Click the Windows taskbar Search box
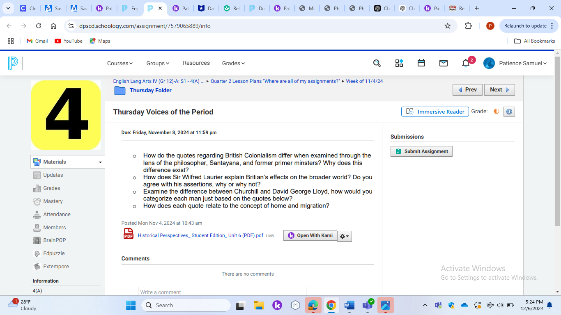 click(186, 305)
